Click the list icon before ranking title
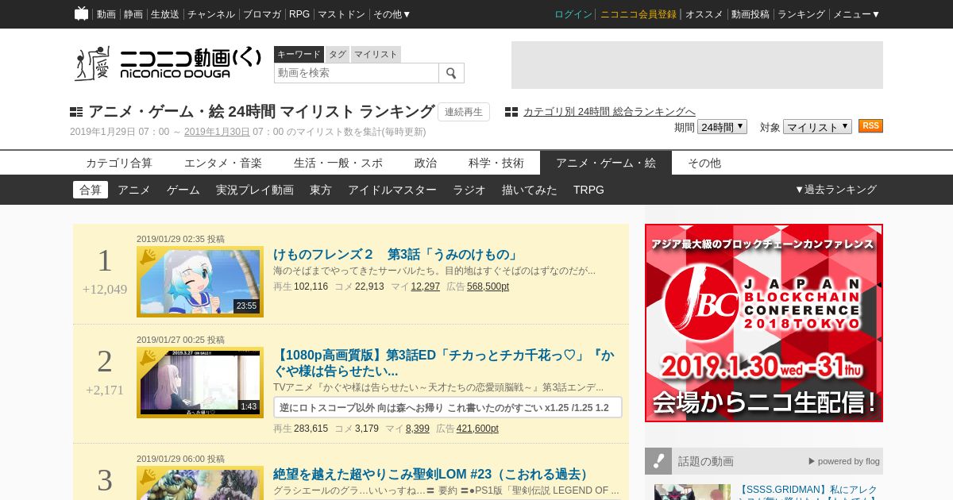This screenshot has height=500, width=953. 76,112
